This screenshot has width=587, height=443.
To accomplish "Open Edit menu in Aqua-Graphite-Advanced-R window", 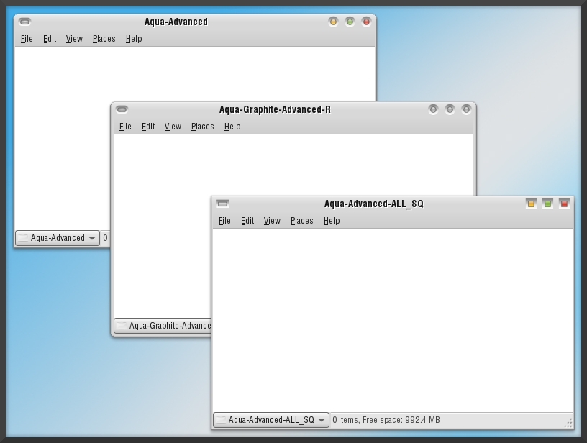I will pyautogui.click(x=148, y=127).
